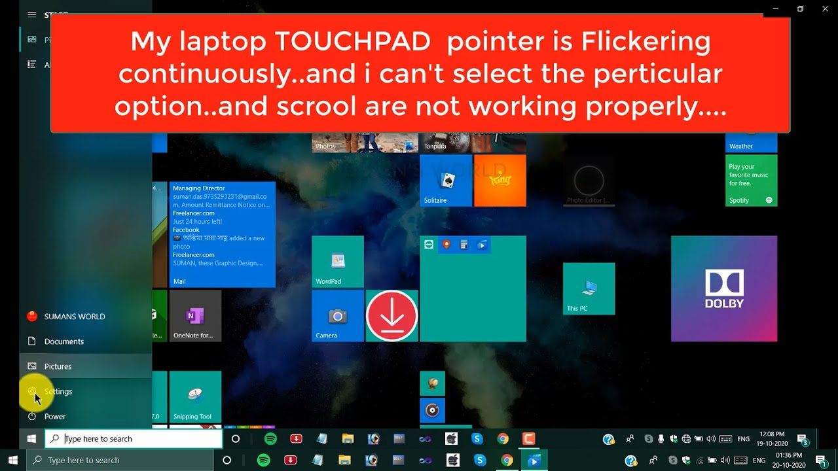Click the 01:36 PM clock
838x471 pixels.
pos(789,461)
